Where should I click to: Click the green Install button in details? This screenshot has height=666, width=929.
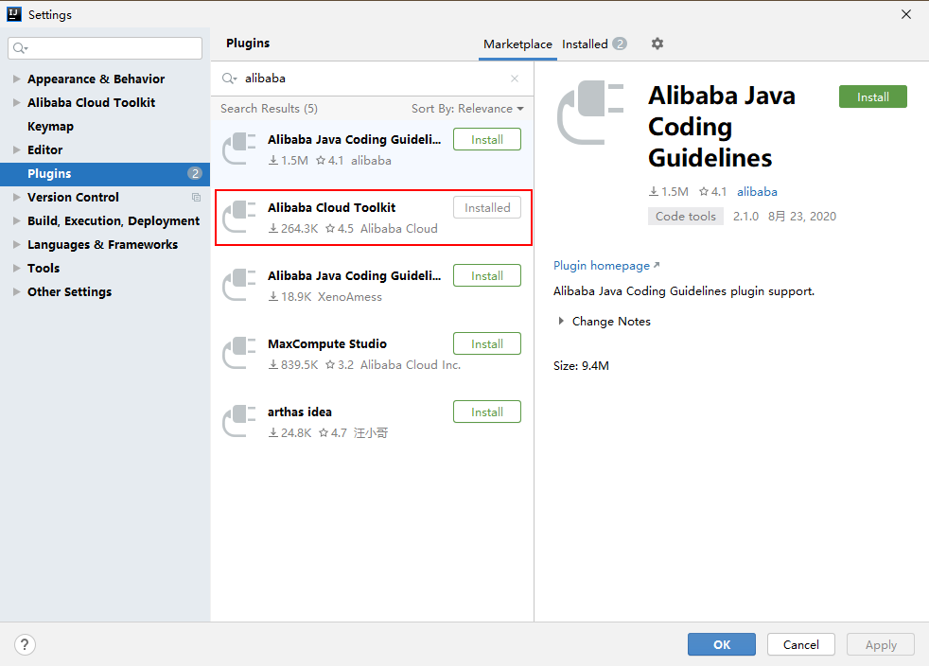pos(872,96)
